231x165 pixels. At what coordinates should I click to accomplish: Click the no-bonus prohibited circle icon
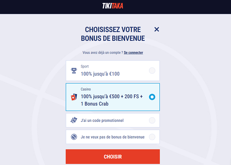[74, 136]
